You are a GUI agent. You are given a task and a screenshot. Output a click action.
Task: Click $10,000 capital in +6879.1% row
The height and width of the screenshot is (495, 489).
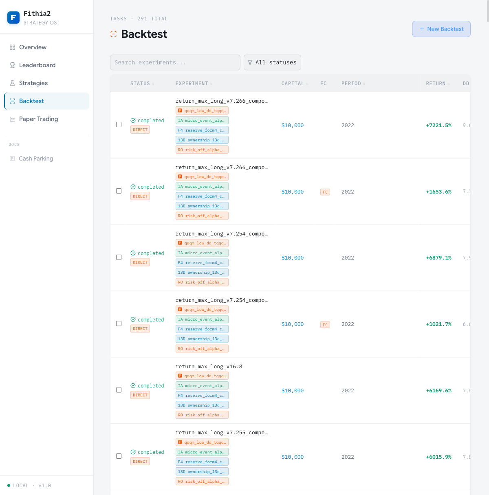[x=293, y=258]
